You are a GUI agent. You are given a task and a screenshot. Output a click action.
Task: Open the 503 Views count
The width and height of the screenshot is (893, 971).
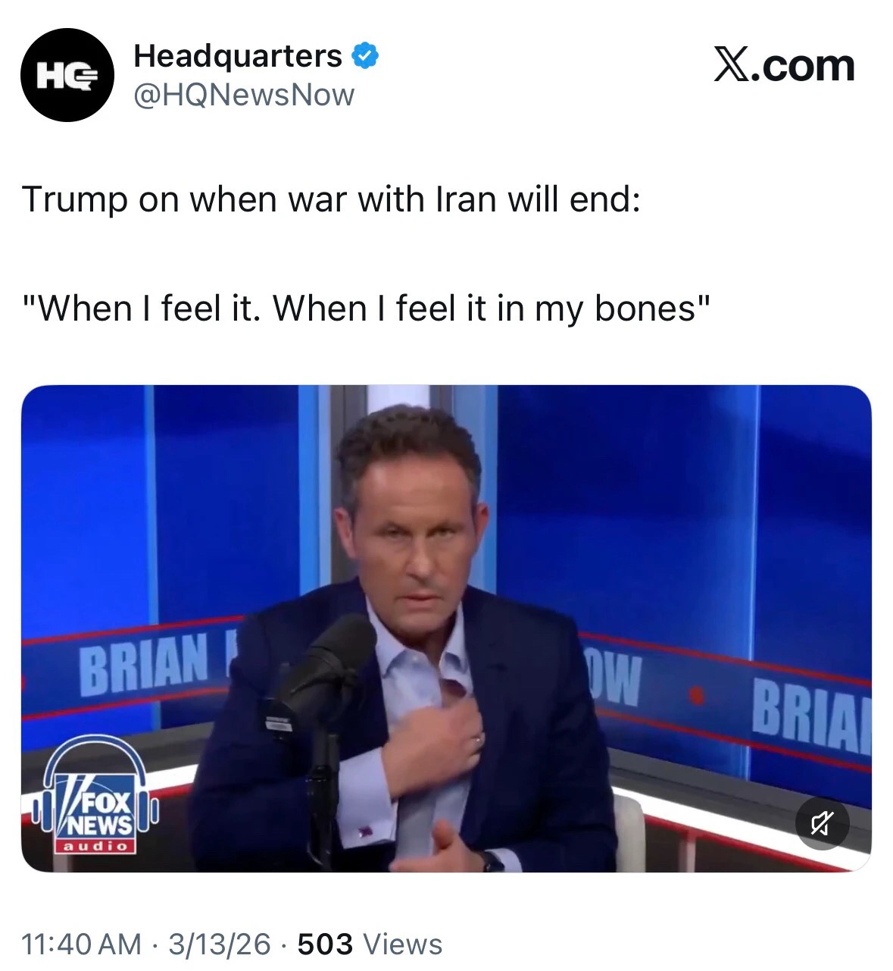[x=370, y=944]
